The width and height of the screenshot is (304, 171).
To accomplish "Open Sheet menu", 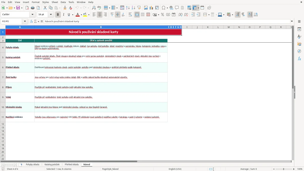I will click(55, 2).
